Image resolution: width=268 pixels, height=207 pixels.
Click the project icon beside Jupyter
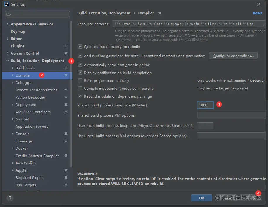pos(66,170)
